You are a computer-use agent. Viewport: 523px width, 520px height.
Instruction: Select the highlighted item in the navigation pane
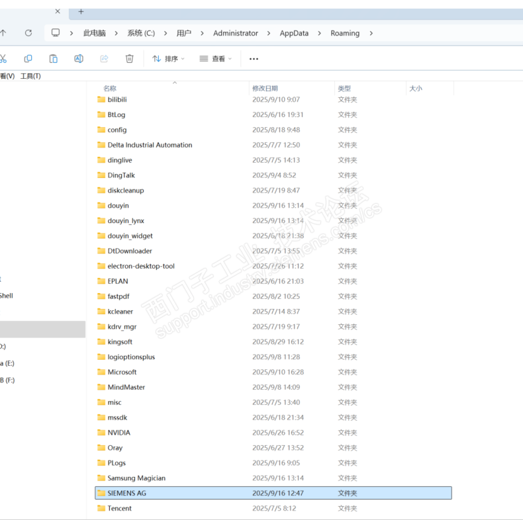coord(42,329)
